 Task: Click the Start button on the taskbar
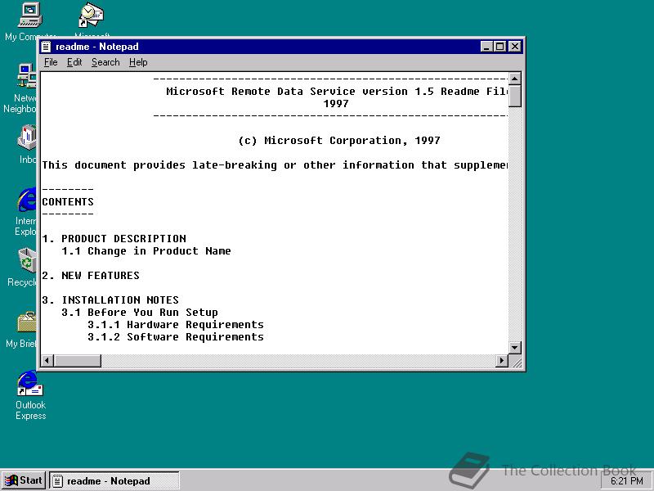click(x=24, y=480)
